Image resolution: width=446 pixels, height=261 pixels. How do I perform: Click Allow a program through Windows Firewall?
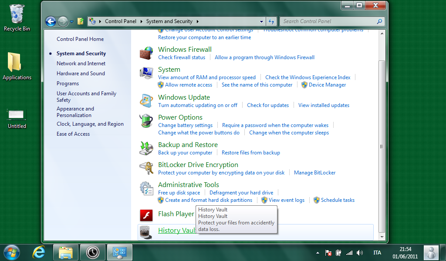tap(264, 57)
